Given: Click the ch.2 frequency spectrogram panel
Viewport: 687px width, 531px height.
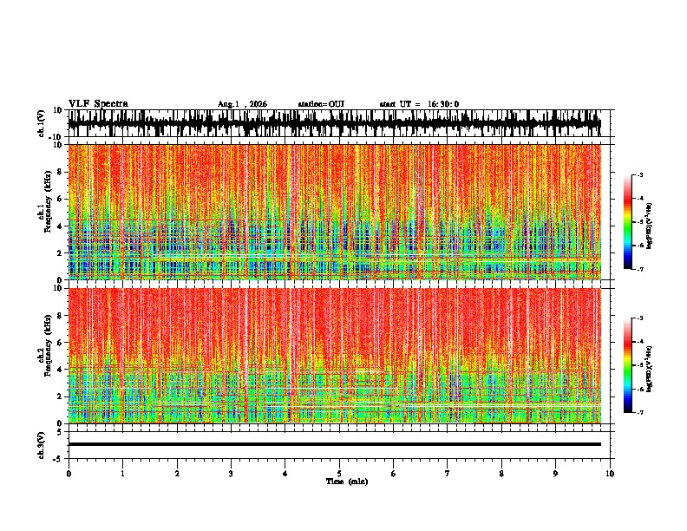Looking at the screenshot, I should pos(335,356).
